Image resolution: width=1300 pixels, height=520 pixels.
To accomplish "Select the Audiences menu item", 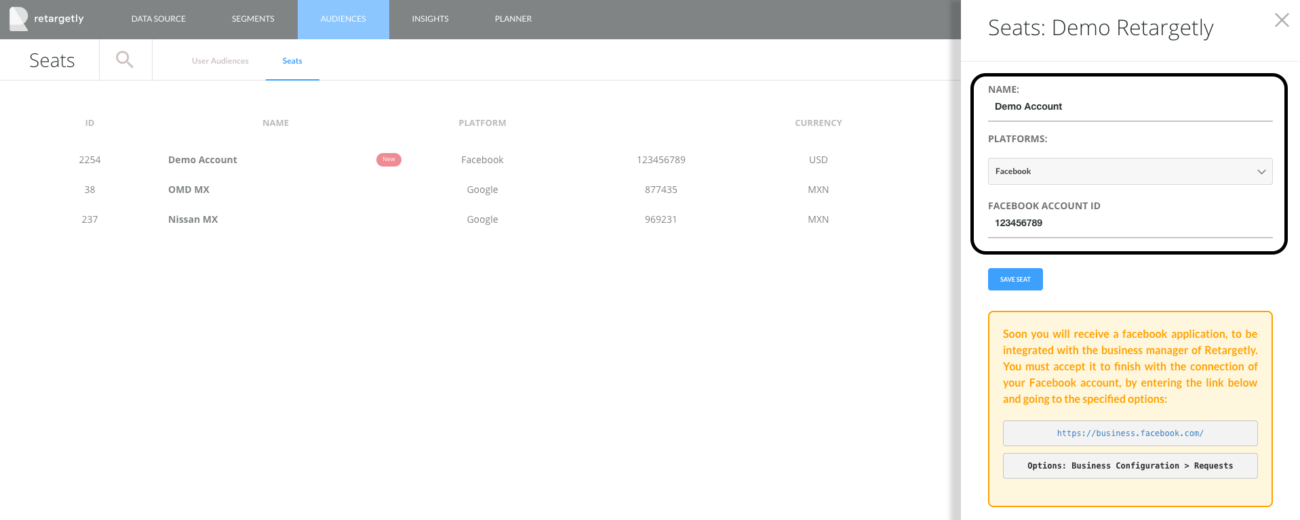I will [343, 19].
